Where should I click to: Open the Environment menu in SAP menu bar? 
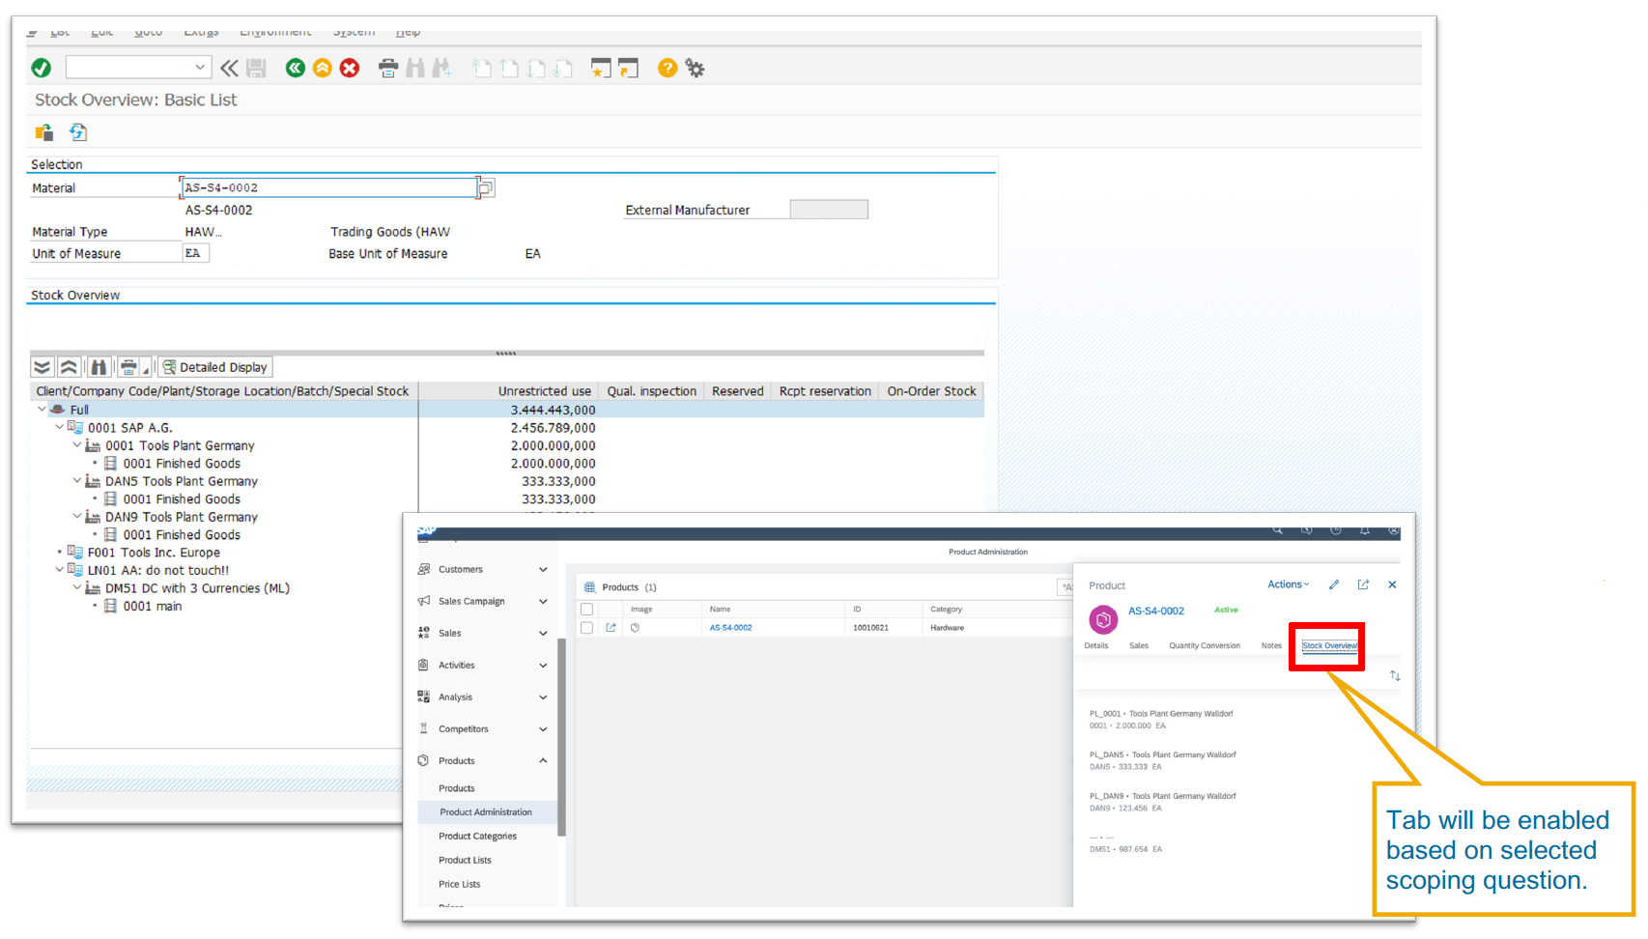point(275,31)
